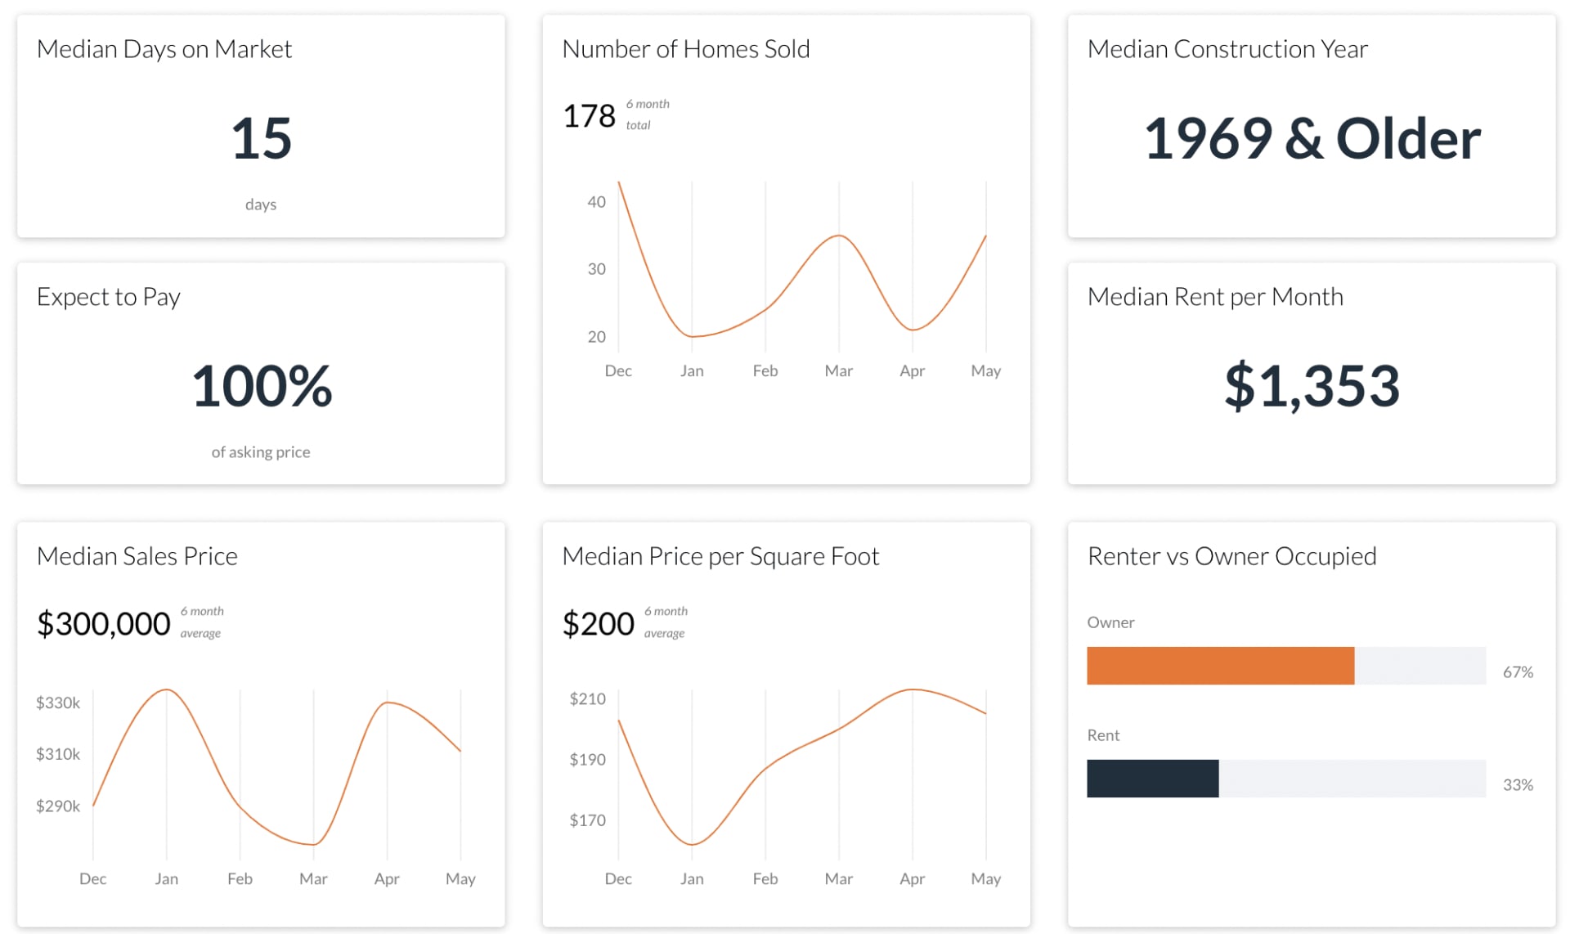This screenshot has width=1570, height=934.
Task: Click Jan label in Median Sales Price chart
Action: point(166,879)
